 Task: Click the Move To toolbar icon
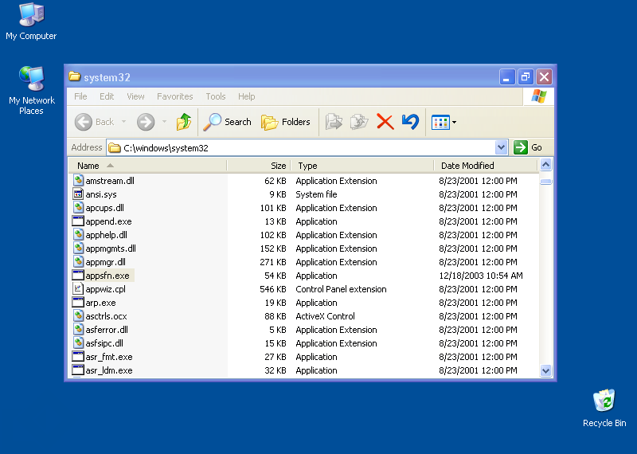click(x=334, y=122)
